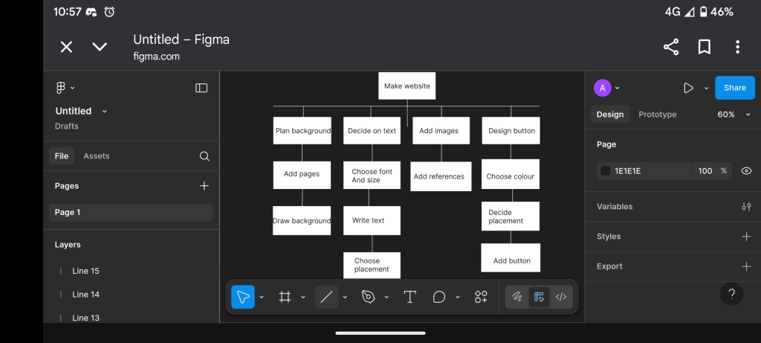The height and width of the screenshot is (343, 761).
Task: Select the Comment tool
Action: 439,297
